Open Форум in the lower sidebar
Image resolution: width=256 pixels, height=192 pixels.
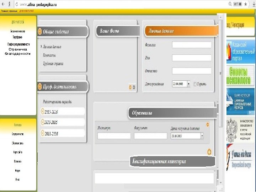tap(18, 171)
